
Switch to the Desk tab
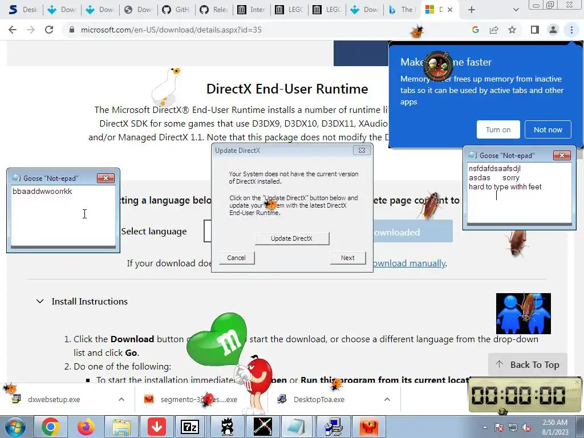23,10
